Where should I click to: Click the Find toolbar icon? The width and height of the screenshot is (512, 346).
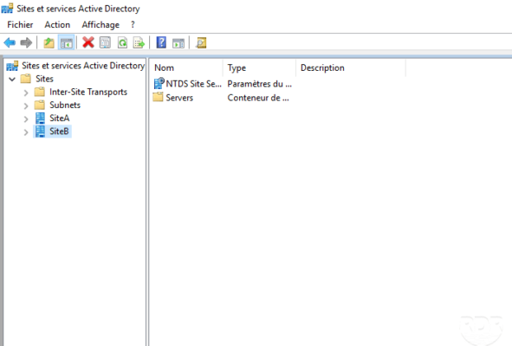point(201,42)
